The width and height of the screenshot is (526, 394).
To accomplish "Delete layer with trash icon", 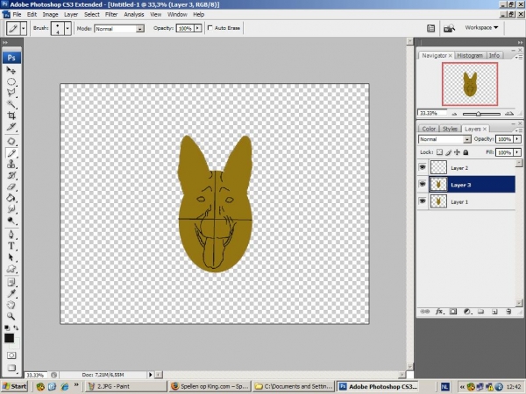I will (508, 312).
